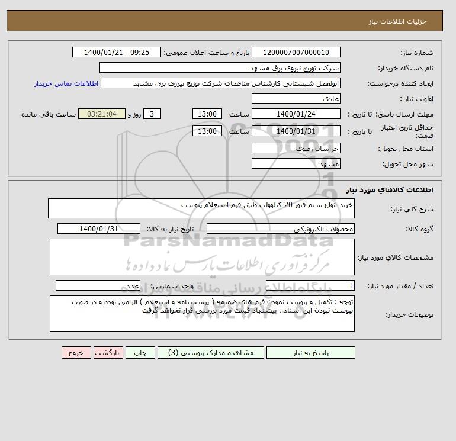Click the quantity field showing 1
This screenshot has height=441, width=456.
[310, 285]
